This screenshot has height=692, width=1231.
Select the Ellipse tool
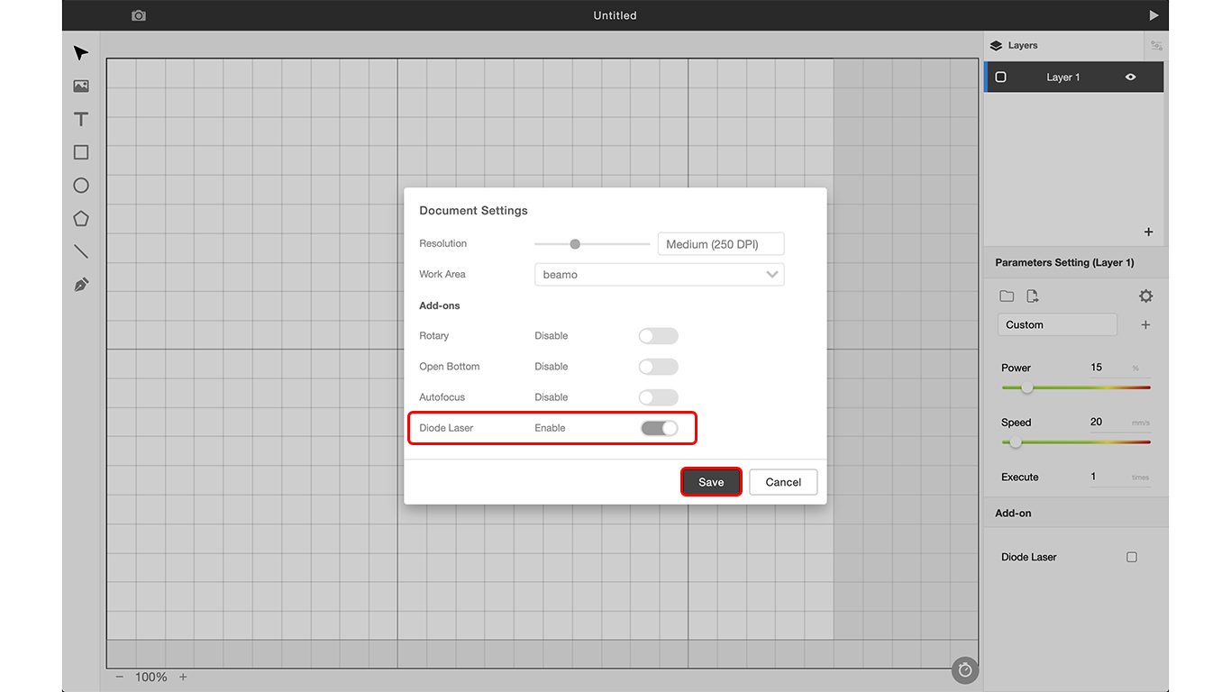81,186
